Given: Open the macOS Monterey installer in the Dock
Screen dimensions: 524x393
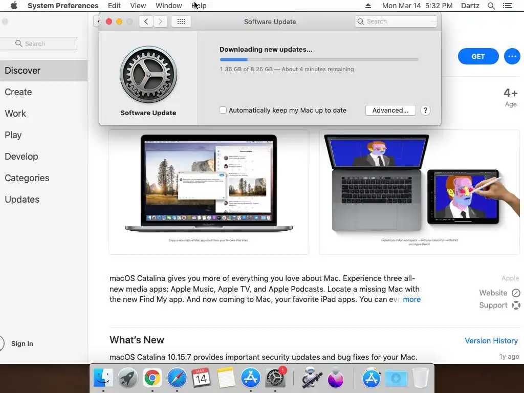Looking at the screenshot, I should [336, 378].
